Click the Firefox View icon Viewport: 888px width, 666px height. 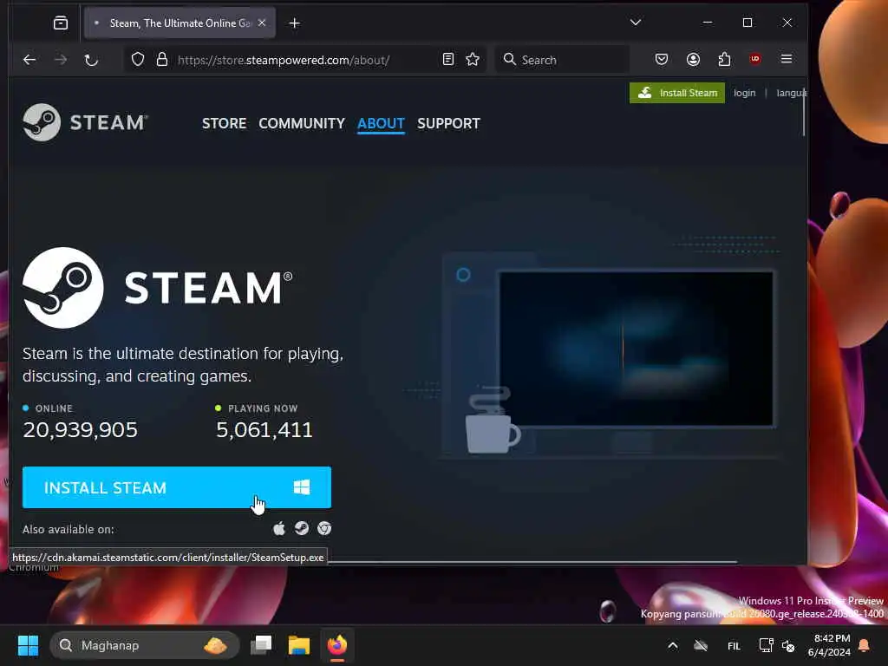[61, 23]
